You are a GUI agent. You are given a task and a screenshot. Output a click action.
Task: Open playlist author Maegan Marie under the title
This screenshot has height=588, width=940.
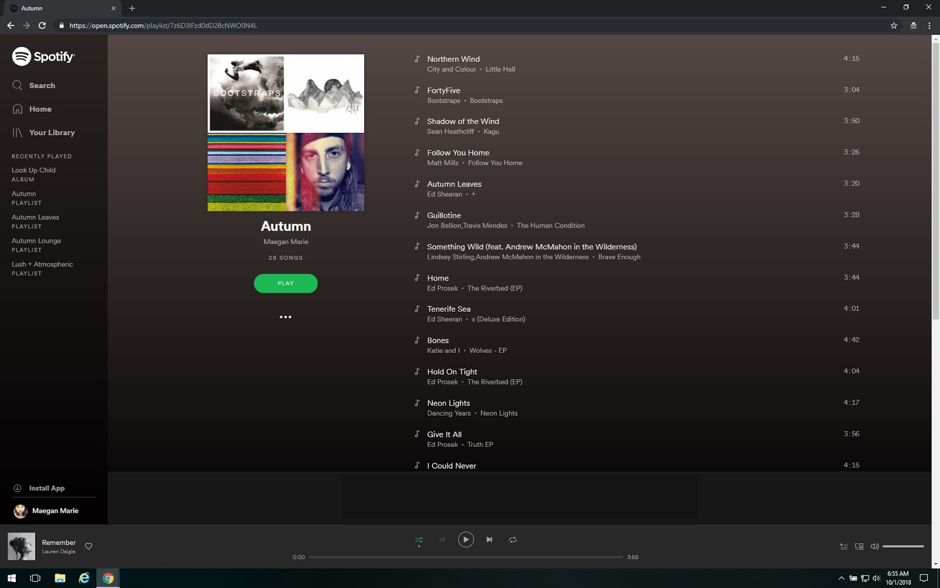tap(286, 242)
